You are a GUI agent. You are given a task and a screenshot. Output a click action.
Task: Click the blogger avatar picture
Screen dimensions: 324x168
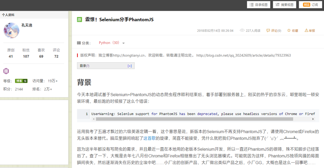(11, 30)
